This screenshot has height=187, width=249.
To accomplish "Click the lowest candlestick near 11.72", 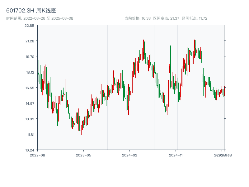I will [81, 130].
